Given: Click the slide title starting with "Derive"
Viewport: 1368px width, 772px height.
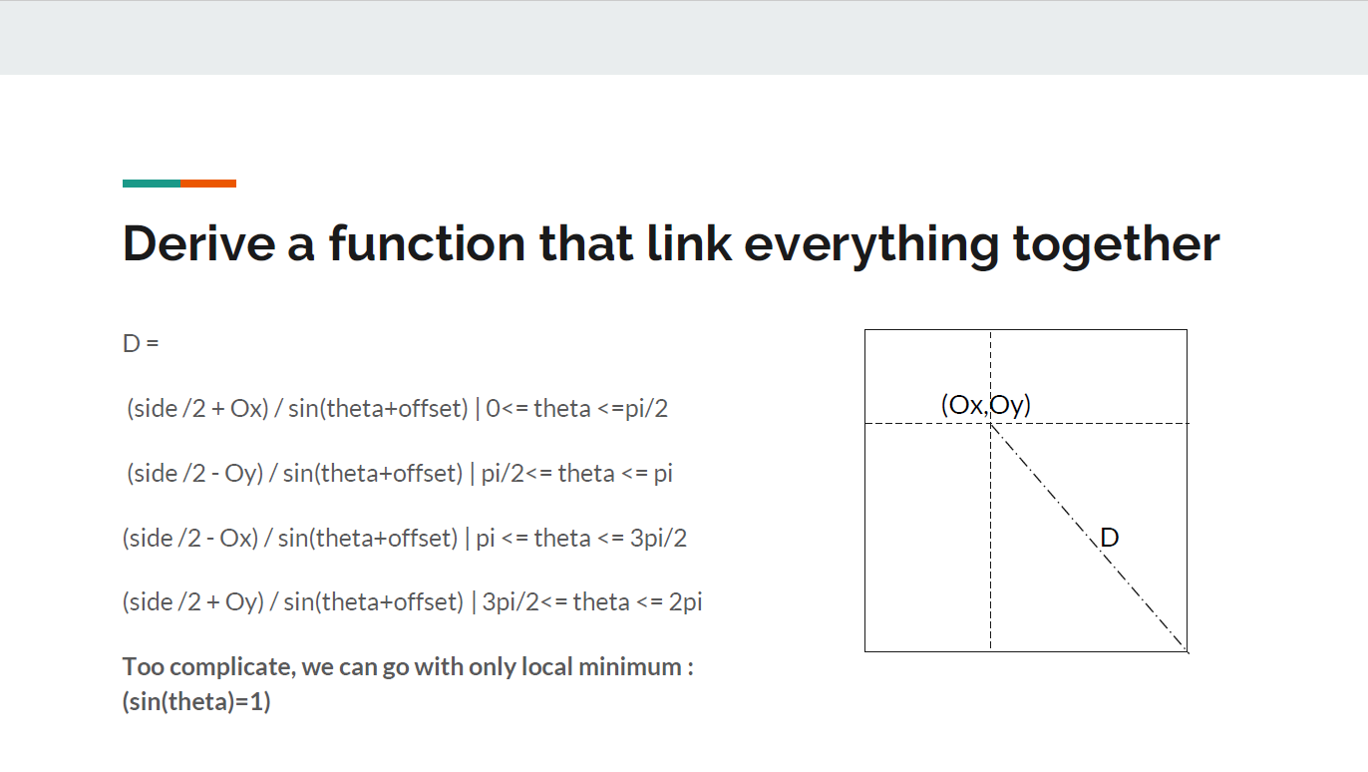Looking at the screenshot, I should coord(670,244).
